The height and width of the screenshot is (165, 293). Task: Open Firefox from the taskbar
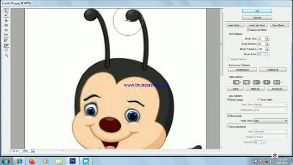pos(33,161)
